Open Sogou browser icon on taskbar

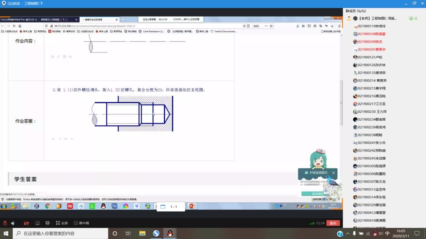[156, 233]
